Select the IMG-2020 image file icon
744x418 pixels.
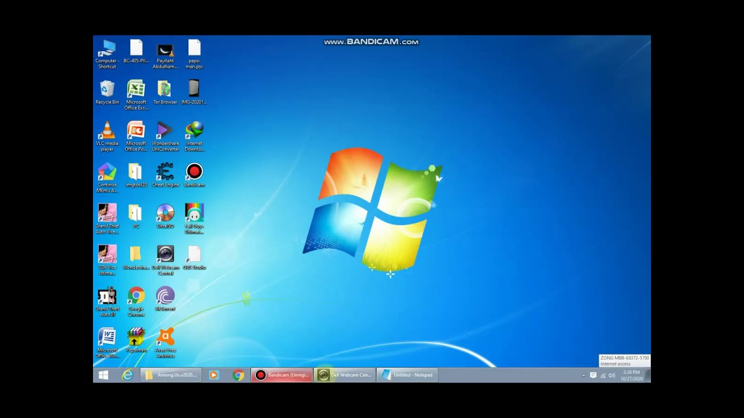tap(194, 93)
